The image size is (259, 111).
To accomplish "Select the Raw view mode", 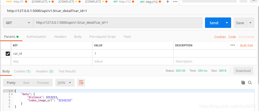I will coord(26,83).
